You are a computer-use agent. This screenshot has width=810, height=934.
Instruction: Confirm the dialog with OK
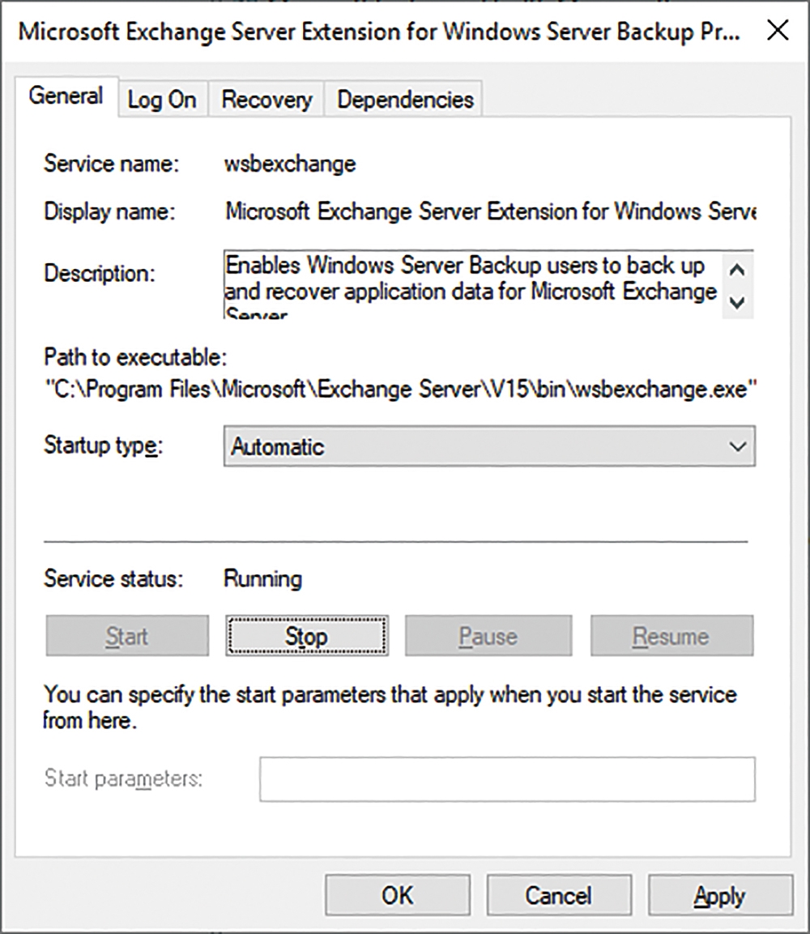(397, 895)
